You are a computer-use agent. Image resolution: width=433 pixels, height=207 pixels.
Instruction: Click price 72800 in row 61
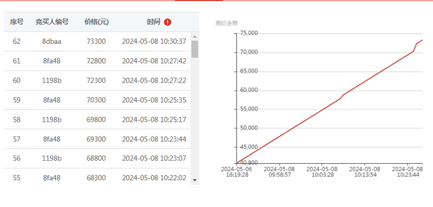pos(96,61)
